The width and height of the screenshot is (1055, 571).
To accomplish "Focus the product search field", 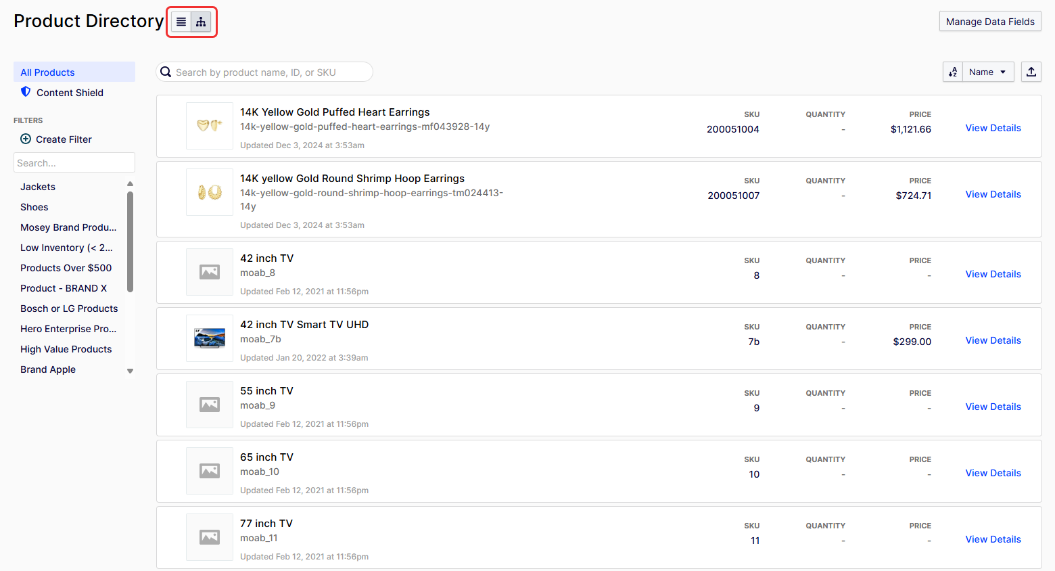I will click(x=264, y=72).
